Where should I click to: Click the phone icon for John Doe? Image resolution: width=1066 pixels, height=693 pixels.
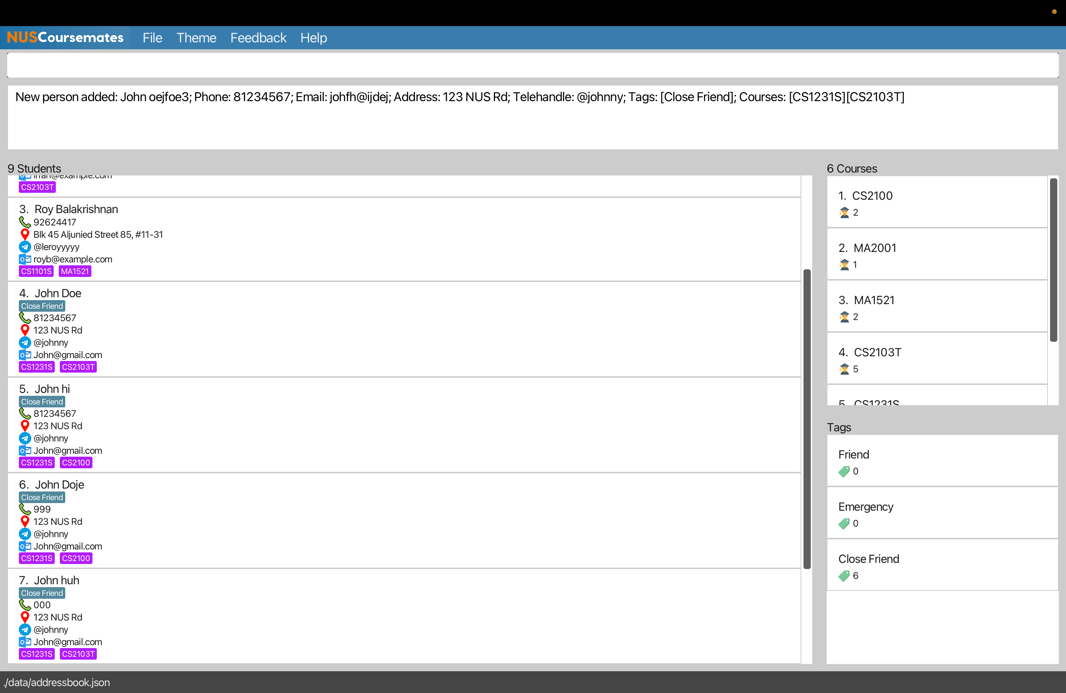tap(25, 318)
